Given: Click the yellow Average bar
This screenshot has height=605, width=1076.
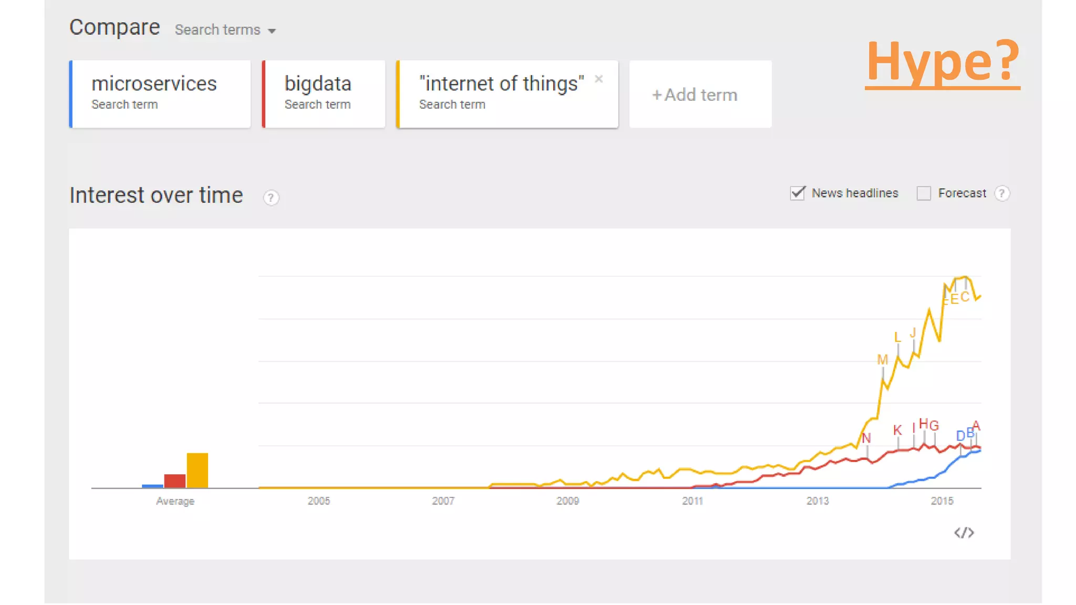Looking at the screenshot, I should pos(198,470).
